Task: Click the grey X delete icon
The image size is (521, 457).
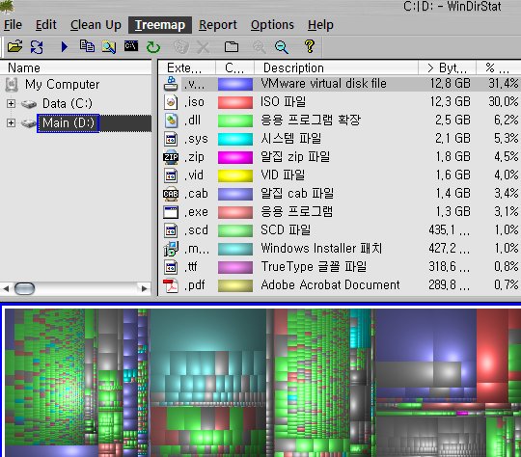Action: (x=203, y=47)
